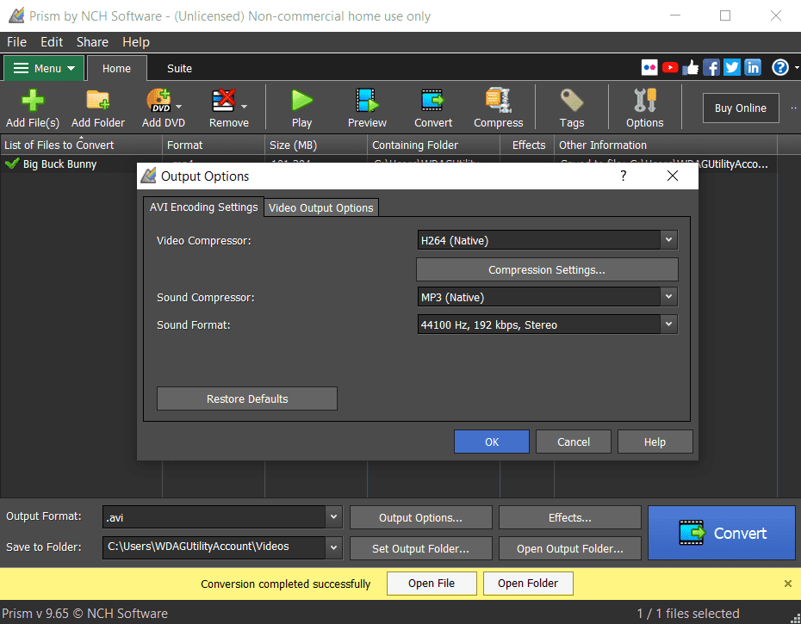The height and width of the screenshot is (624, 801).
Task: Open the green Menu dropdown button
Action: 44,68
